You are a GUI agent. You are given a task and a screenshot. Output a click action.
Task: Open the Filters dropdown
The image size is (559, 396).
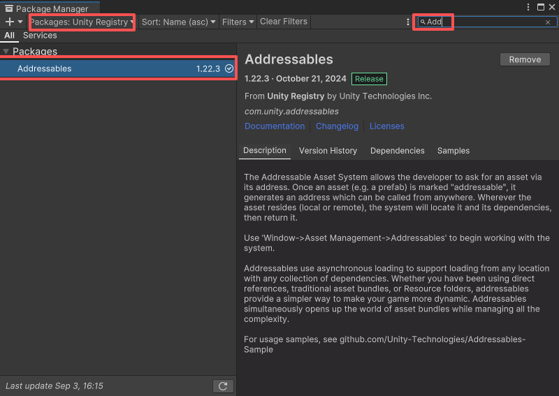click(x=238, y=22)
